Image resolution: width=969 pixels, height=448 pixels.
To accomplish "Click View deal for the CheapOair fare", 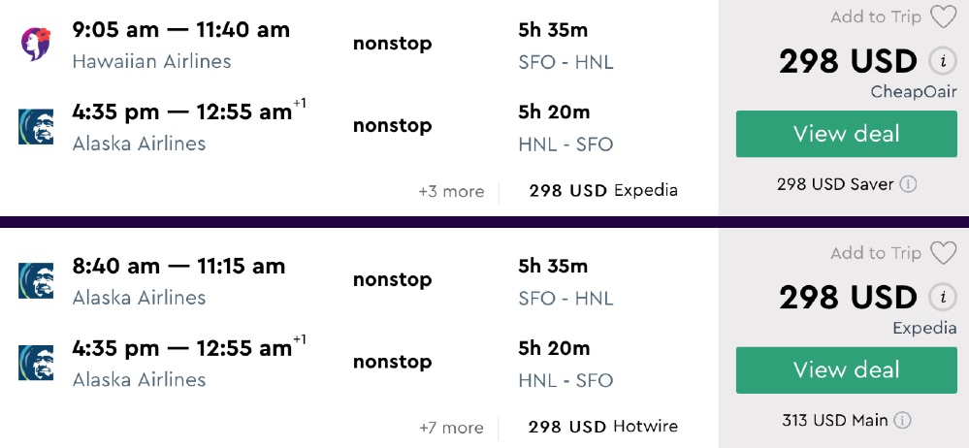I will (847, 134).
